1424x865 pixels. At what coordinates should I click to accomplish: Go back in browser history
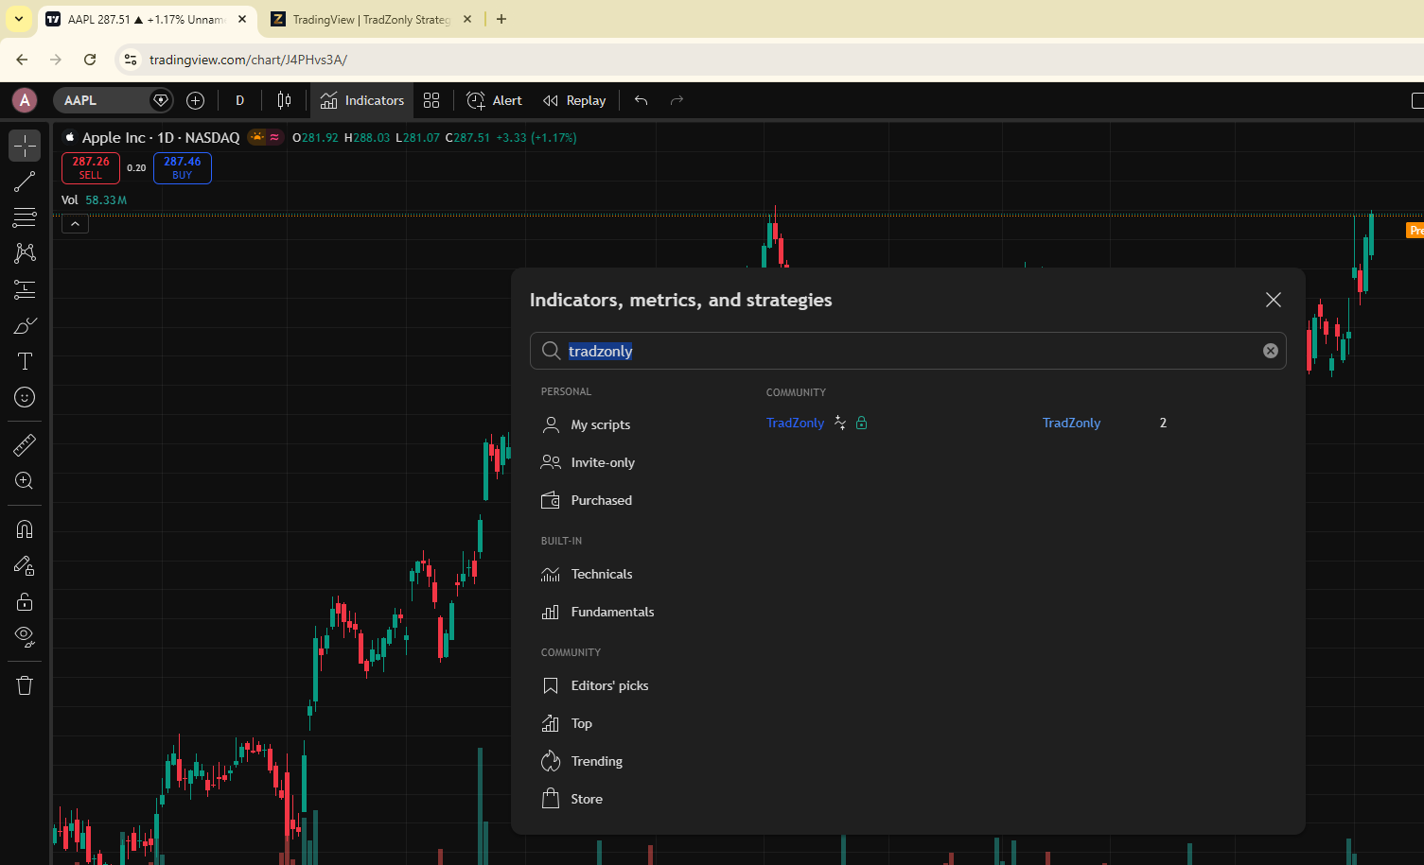point(22,60)
